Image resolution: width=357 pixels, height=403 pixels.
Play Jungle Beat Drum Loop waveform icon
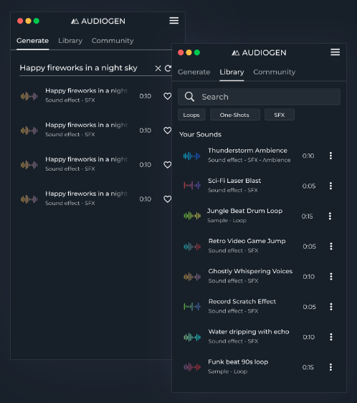click(x=192, y=216)
